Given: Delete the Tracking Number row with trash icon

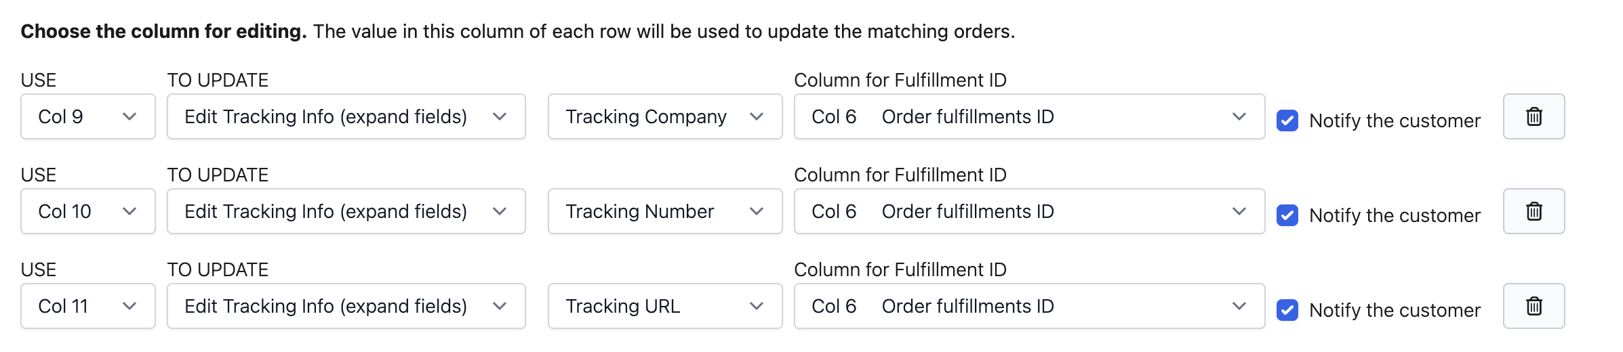Looking at the screenshot, I should (1534, 211).
